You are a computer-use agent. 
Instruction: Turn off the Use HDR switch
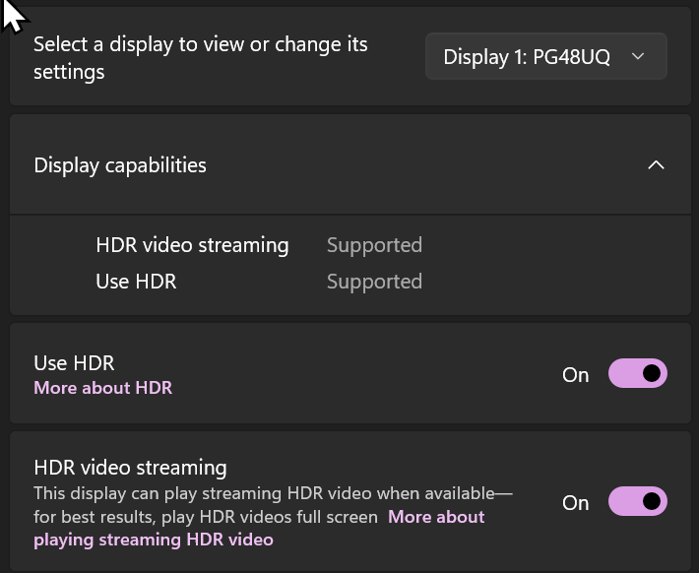pyautogui.click(x=638, y=373)
